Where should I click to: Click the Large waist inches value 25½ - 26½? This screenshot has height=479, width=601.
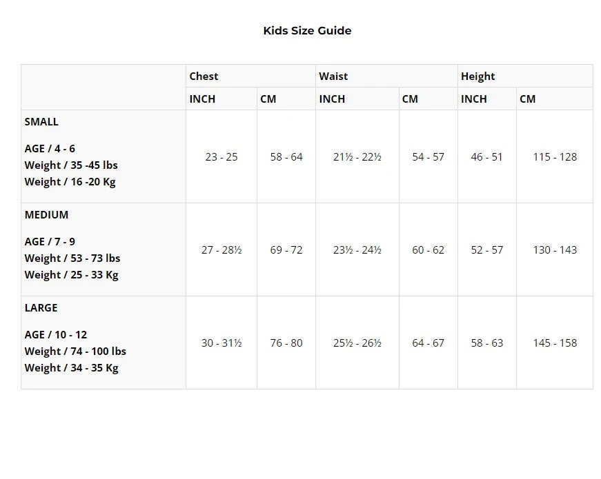coord(357,343)
